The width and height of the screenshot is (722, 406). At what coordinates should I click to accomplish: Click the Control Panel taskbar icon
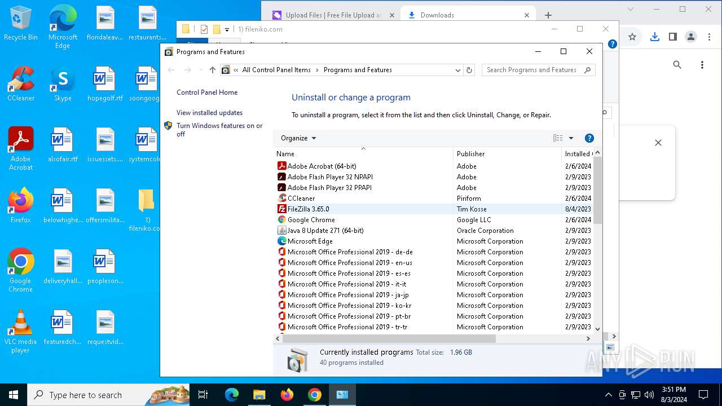click(342, 395)
